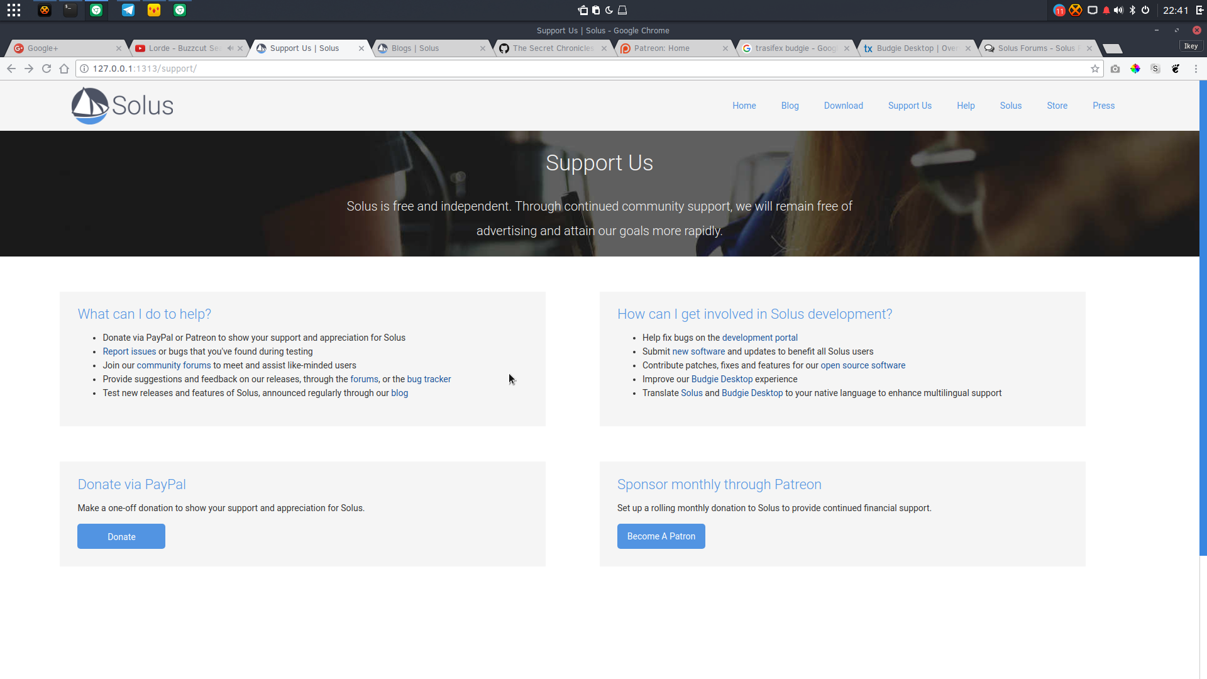This screenshot has height=679, width=1207.
Task: Click the blue Donate button
Action: tap(121, 536)
